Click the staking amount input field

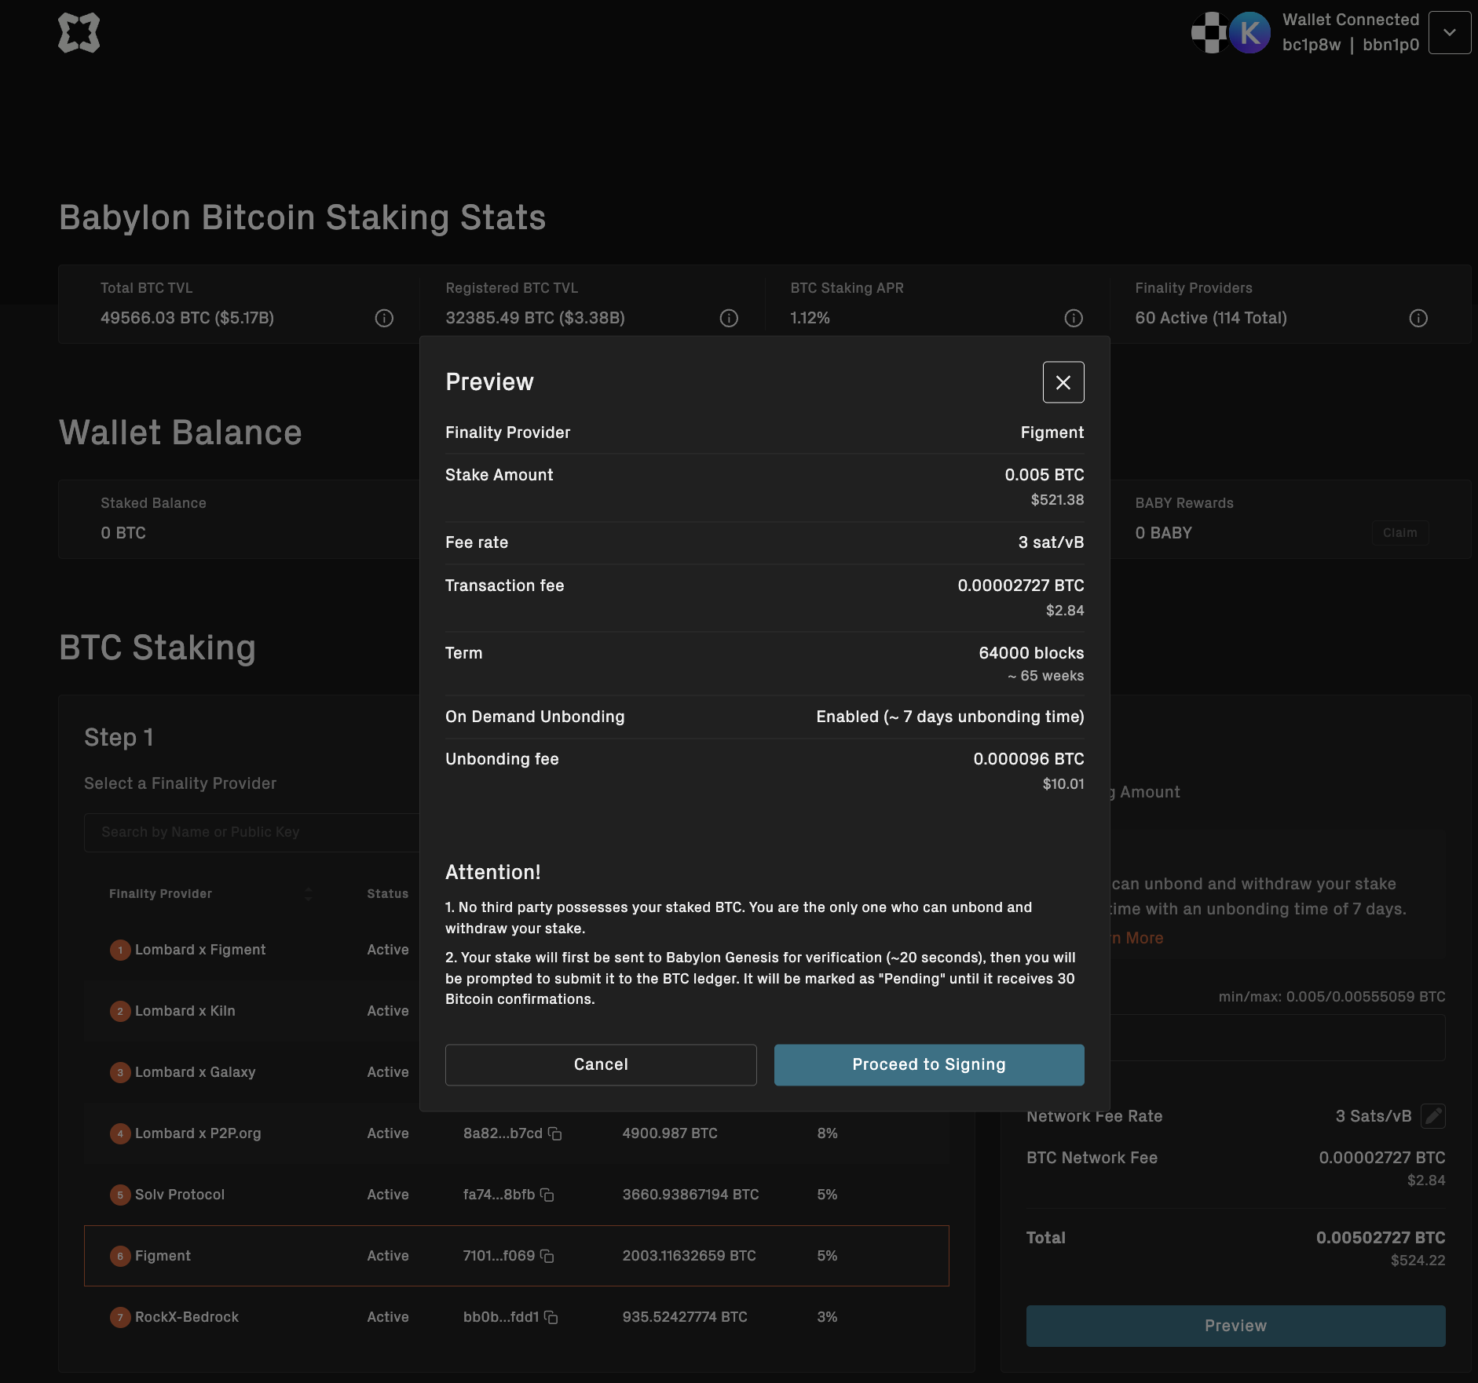coord(1278,1038)
